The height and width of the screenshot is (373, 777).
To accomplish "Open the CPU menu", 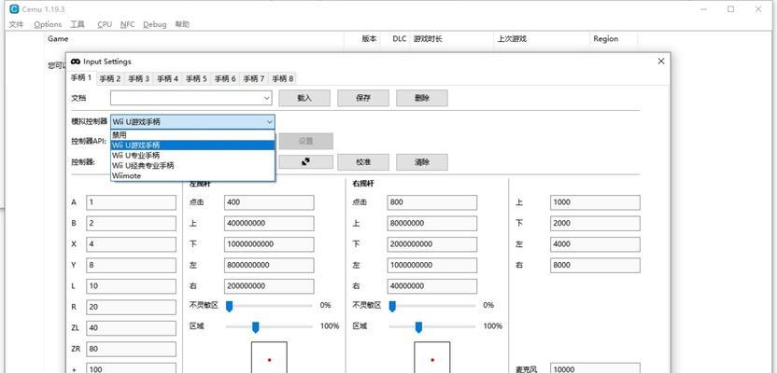I will [105, 24].
